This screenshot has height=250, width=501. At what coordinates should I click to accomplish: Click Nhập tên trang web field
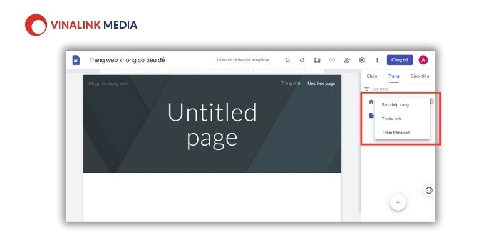click(108, 84)
